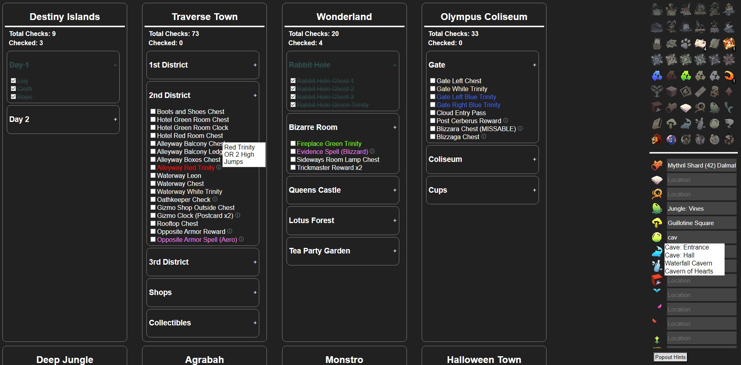Click the Gate Left Blue Trinity item
Screen dimensions: 741x365
[x=466, y=97]
